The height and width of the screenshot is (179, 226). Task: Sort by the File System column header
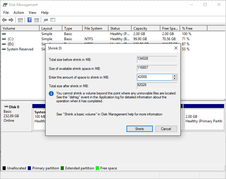(95, 28)
